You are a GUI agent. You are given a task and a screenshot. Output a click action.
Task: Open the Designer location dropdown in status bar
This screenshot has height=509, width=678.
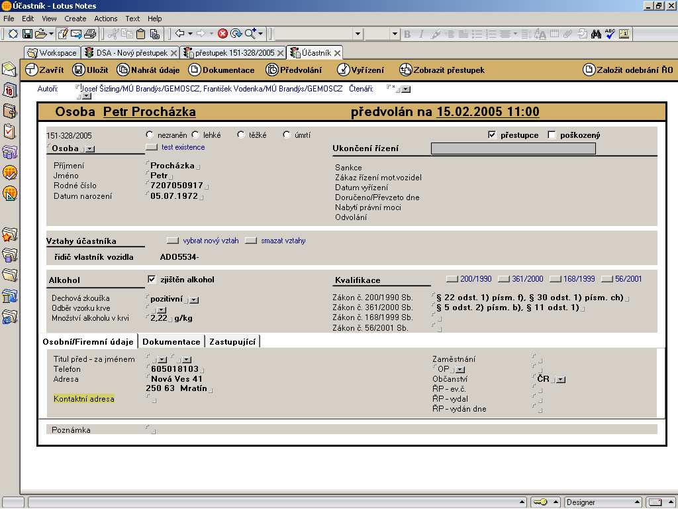pyautogui.click(x=603, y=502)
